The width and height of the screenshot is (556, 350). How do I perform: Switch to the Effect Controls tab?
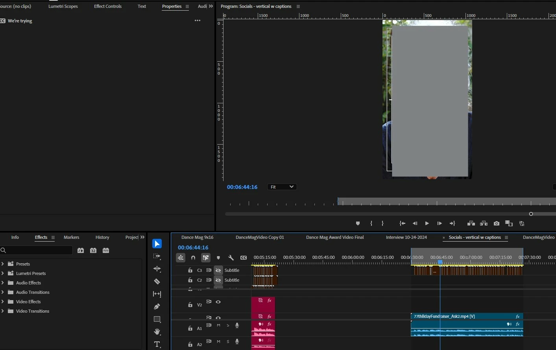(107, 6)
